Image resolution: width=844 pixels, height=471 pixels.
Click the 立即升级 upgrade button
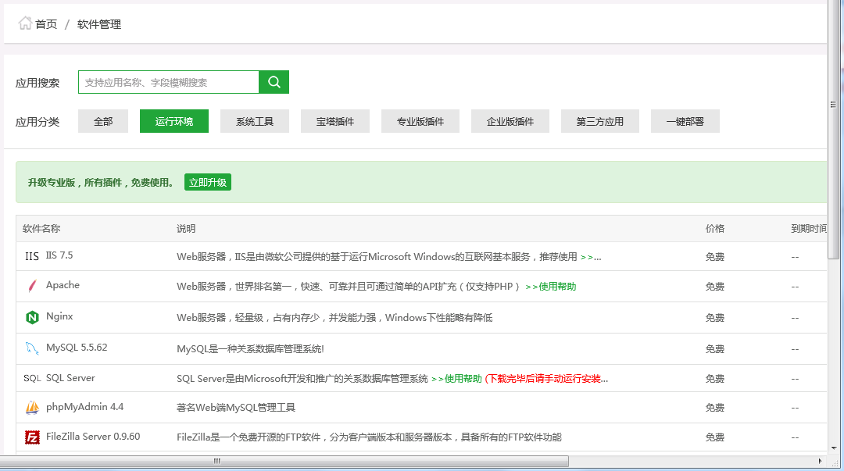pos(208,182)
